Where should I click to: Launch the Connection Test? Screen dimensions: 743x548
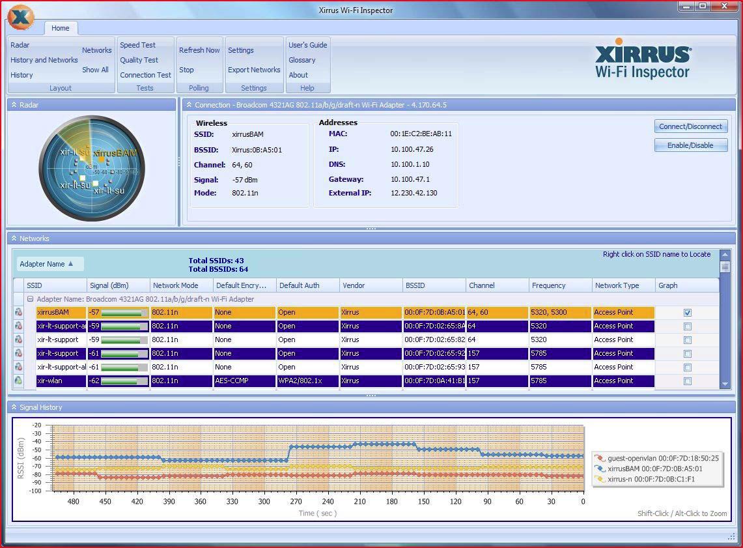[x=145, y=75]
